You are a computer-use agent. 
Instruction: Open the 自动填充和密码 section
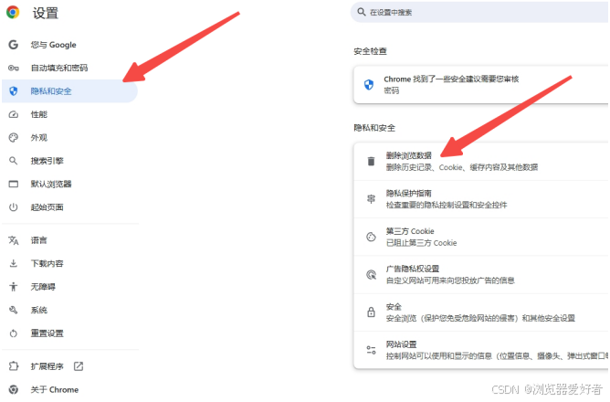[70, 69]
